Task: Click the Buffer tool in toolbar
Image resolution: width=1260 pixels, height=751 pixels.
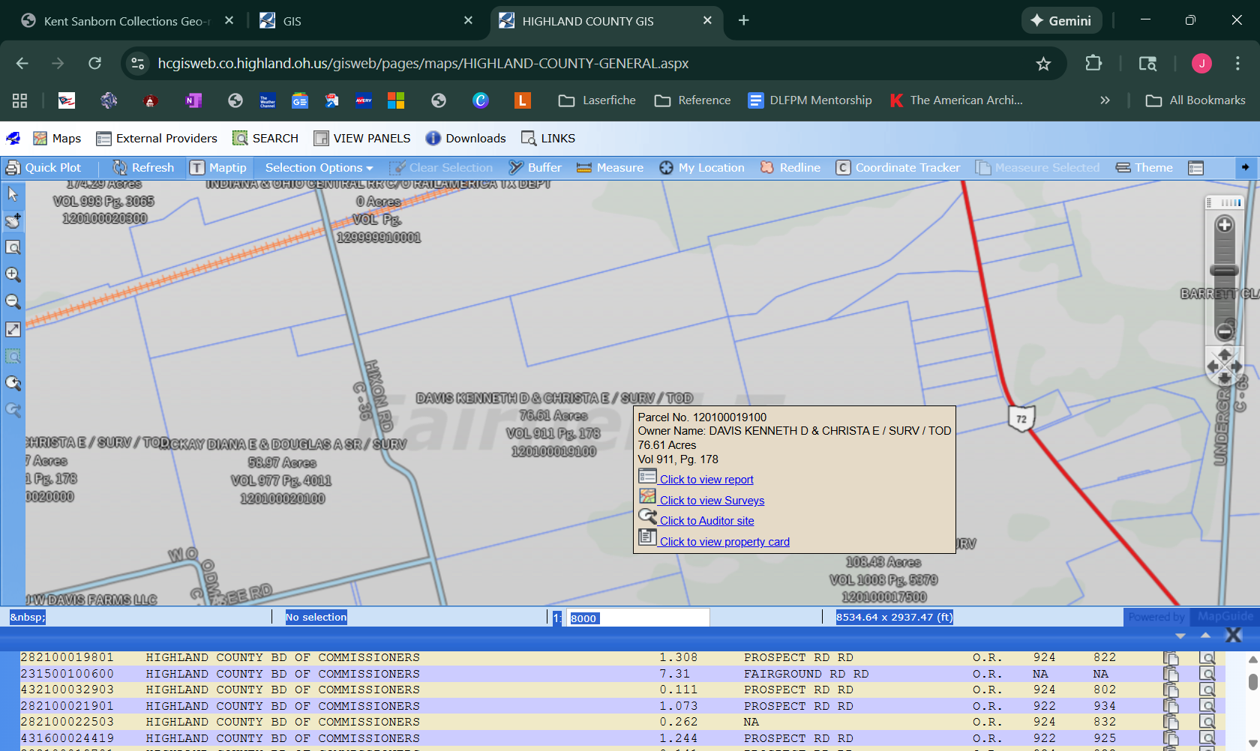Action: click(535, 168)
